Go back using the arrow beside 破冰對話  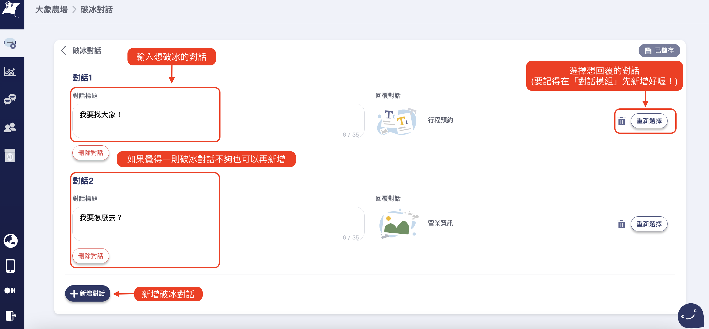point(64,50)
